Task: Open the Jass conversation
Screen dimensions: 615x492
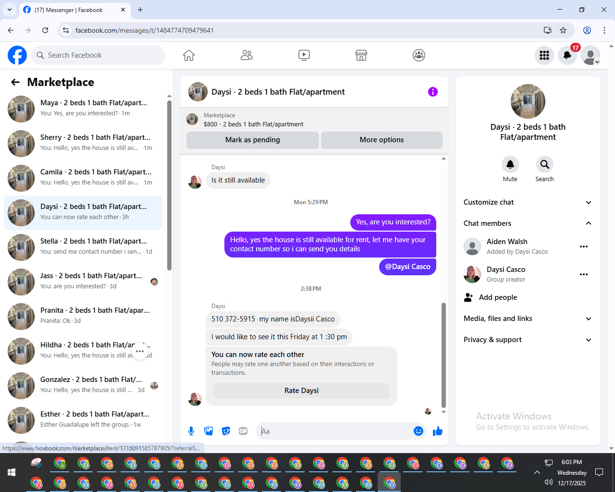Action: point(83,282)
